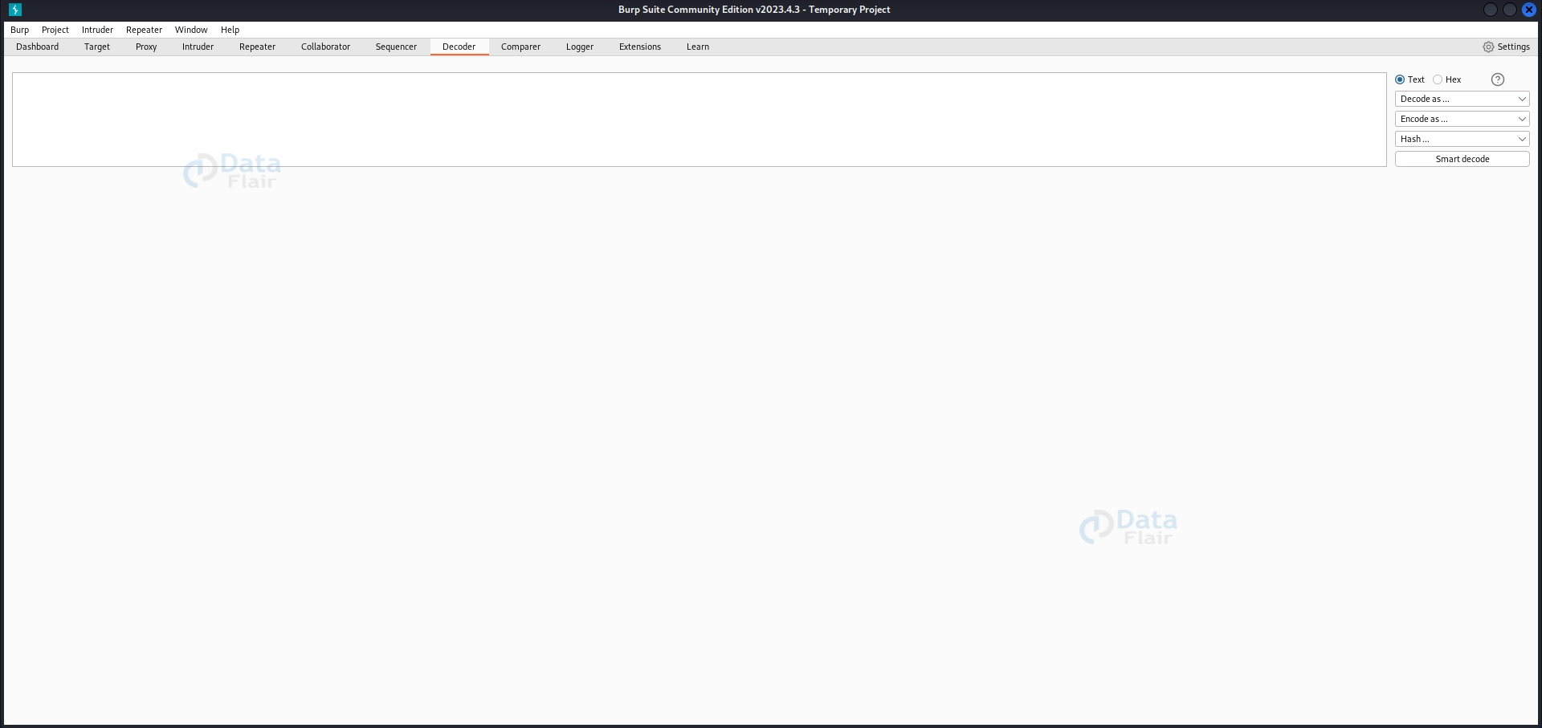Switch to the Sequencer tab
This screenshot has width=1542, height=728.
396,47
